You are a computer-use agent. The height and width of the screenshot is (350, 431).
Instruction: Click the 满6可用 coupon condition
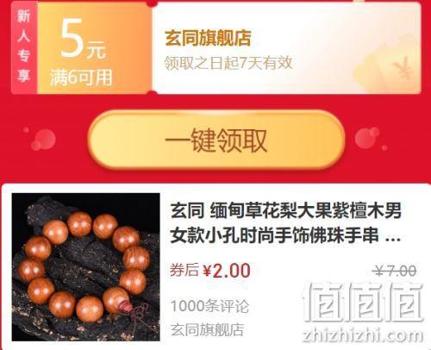tap(81, 78)
